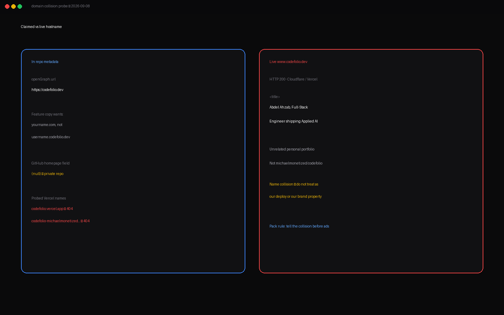504x315 pixels.
Task: Select the 'our deploy or our brand property' line
Action: click(295, 196)
